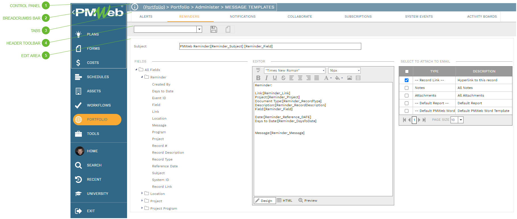Run the spell check tool
The height and width of the screenshot is (219, 517).
click(x=258, y=70)
